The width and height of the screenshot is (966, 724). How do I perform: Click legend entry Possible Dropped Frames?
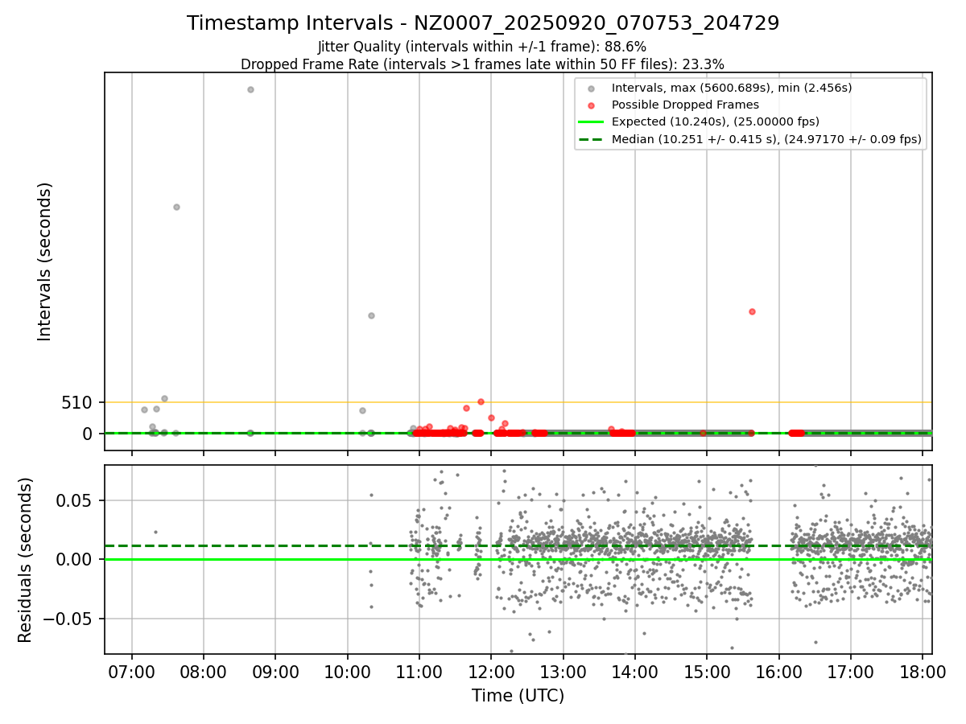(685, 105)
